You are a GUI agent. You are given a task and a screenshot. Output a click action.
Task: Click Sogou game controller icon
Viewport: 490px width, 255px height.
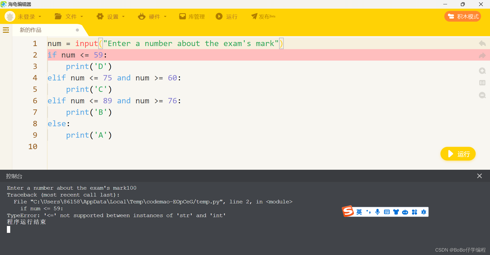pyautogui.click(x=405, y=212)
